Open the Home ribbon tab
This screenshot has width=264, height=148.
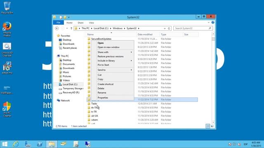coord(69,23)
